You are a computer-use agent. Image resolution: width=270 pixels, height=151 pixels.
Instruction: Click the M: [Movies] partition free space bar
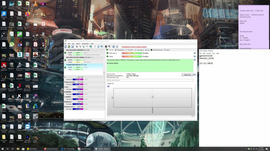point(78,104)
